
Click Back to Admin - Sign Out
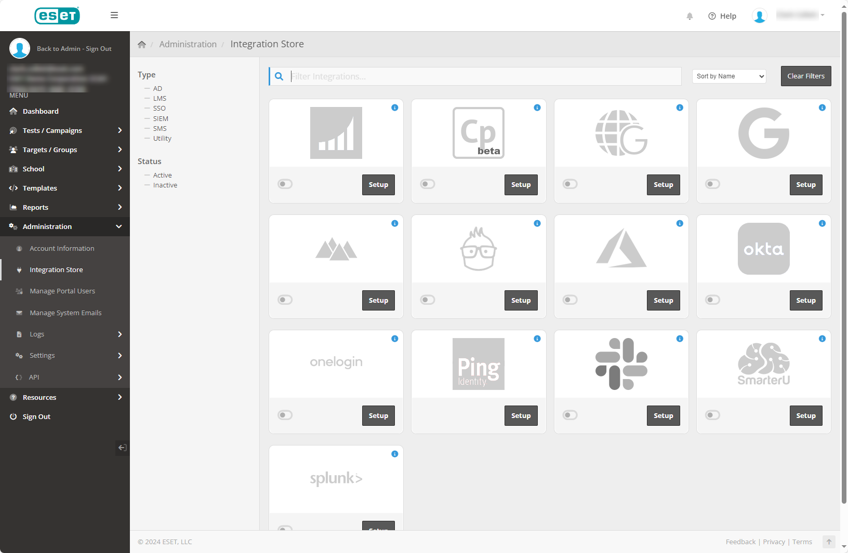74,49
